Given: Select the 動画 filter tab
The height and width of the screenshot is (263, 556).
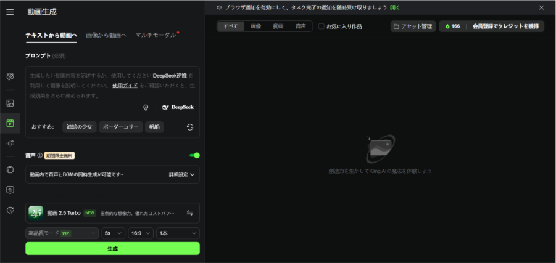Looking at the screenshot, I should pyautogui.click(x=278, y=26).
